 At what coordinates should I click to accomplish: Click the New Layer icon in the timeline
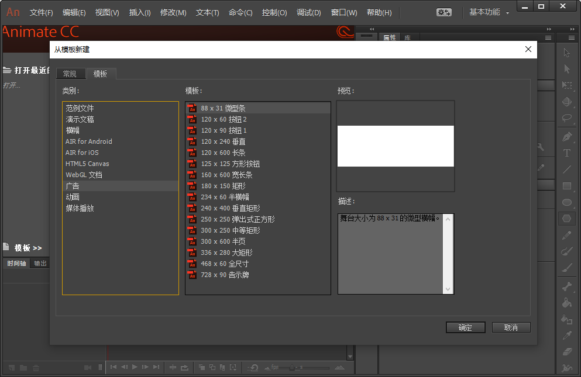coord(12,368)
